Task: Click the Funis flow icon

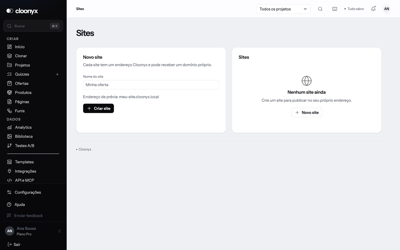Action: (x=9, y=111)
